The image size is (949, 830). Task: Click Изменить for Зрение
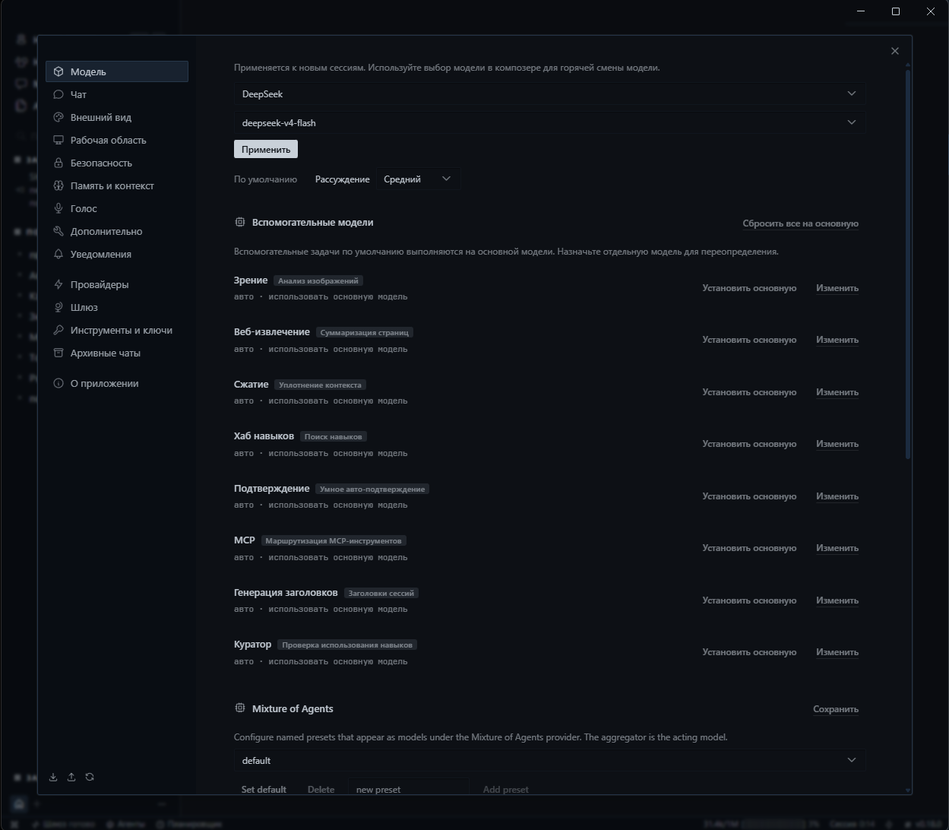pyautogui.click(x=837, y=288)
